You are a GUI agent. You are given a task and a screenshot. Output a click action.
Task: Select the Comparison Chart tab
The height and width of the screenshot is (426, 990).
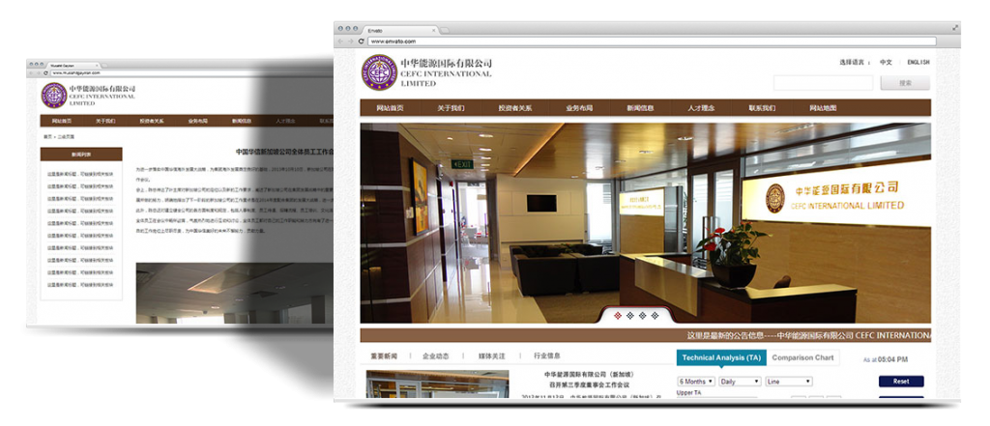coord(802,357)
